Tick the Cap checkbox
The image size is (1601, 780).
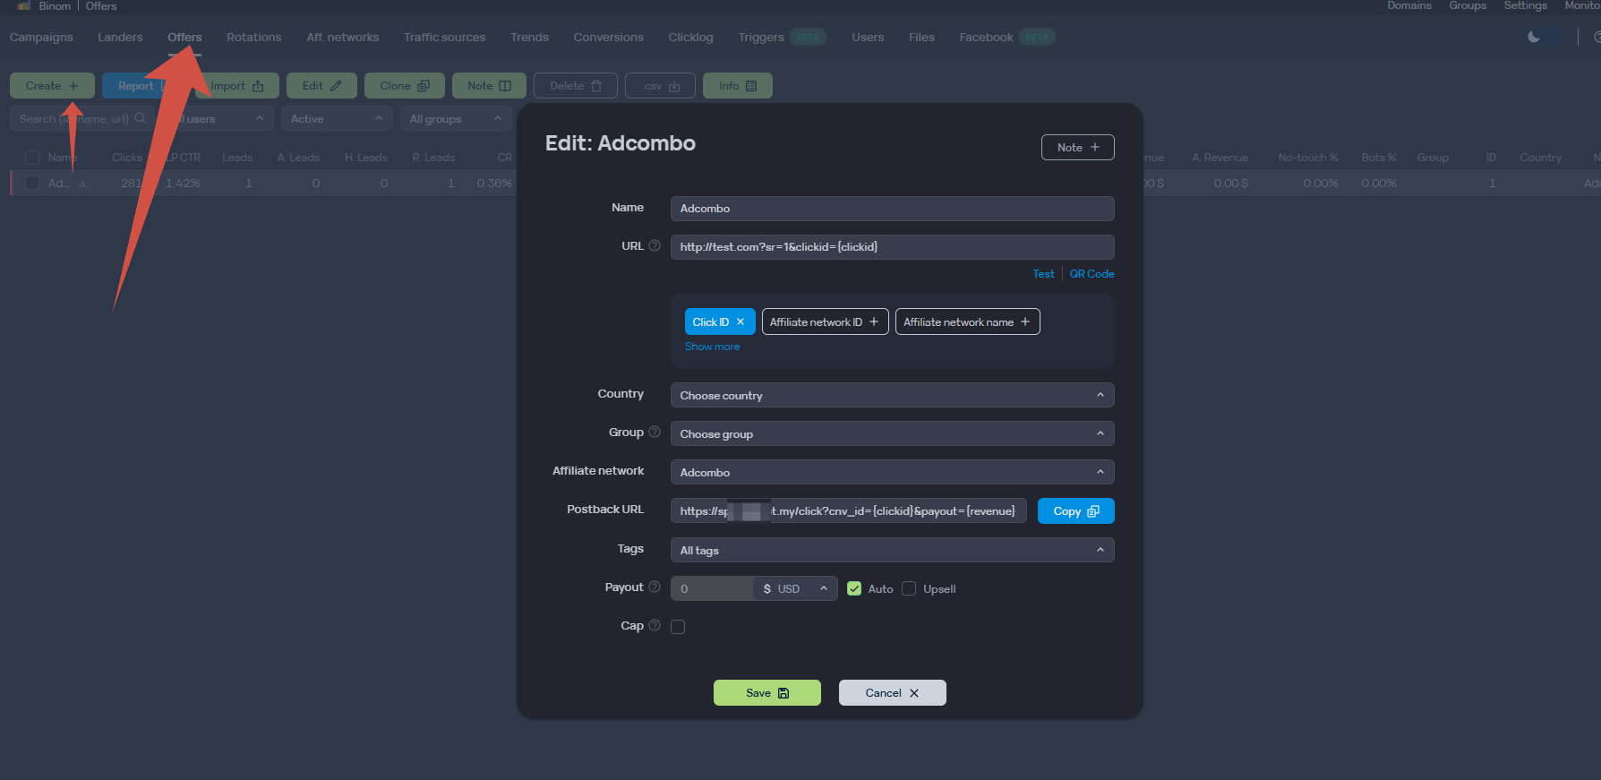pyautogui.click(x=678, y=627)
